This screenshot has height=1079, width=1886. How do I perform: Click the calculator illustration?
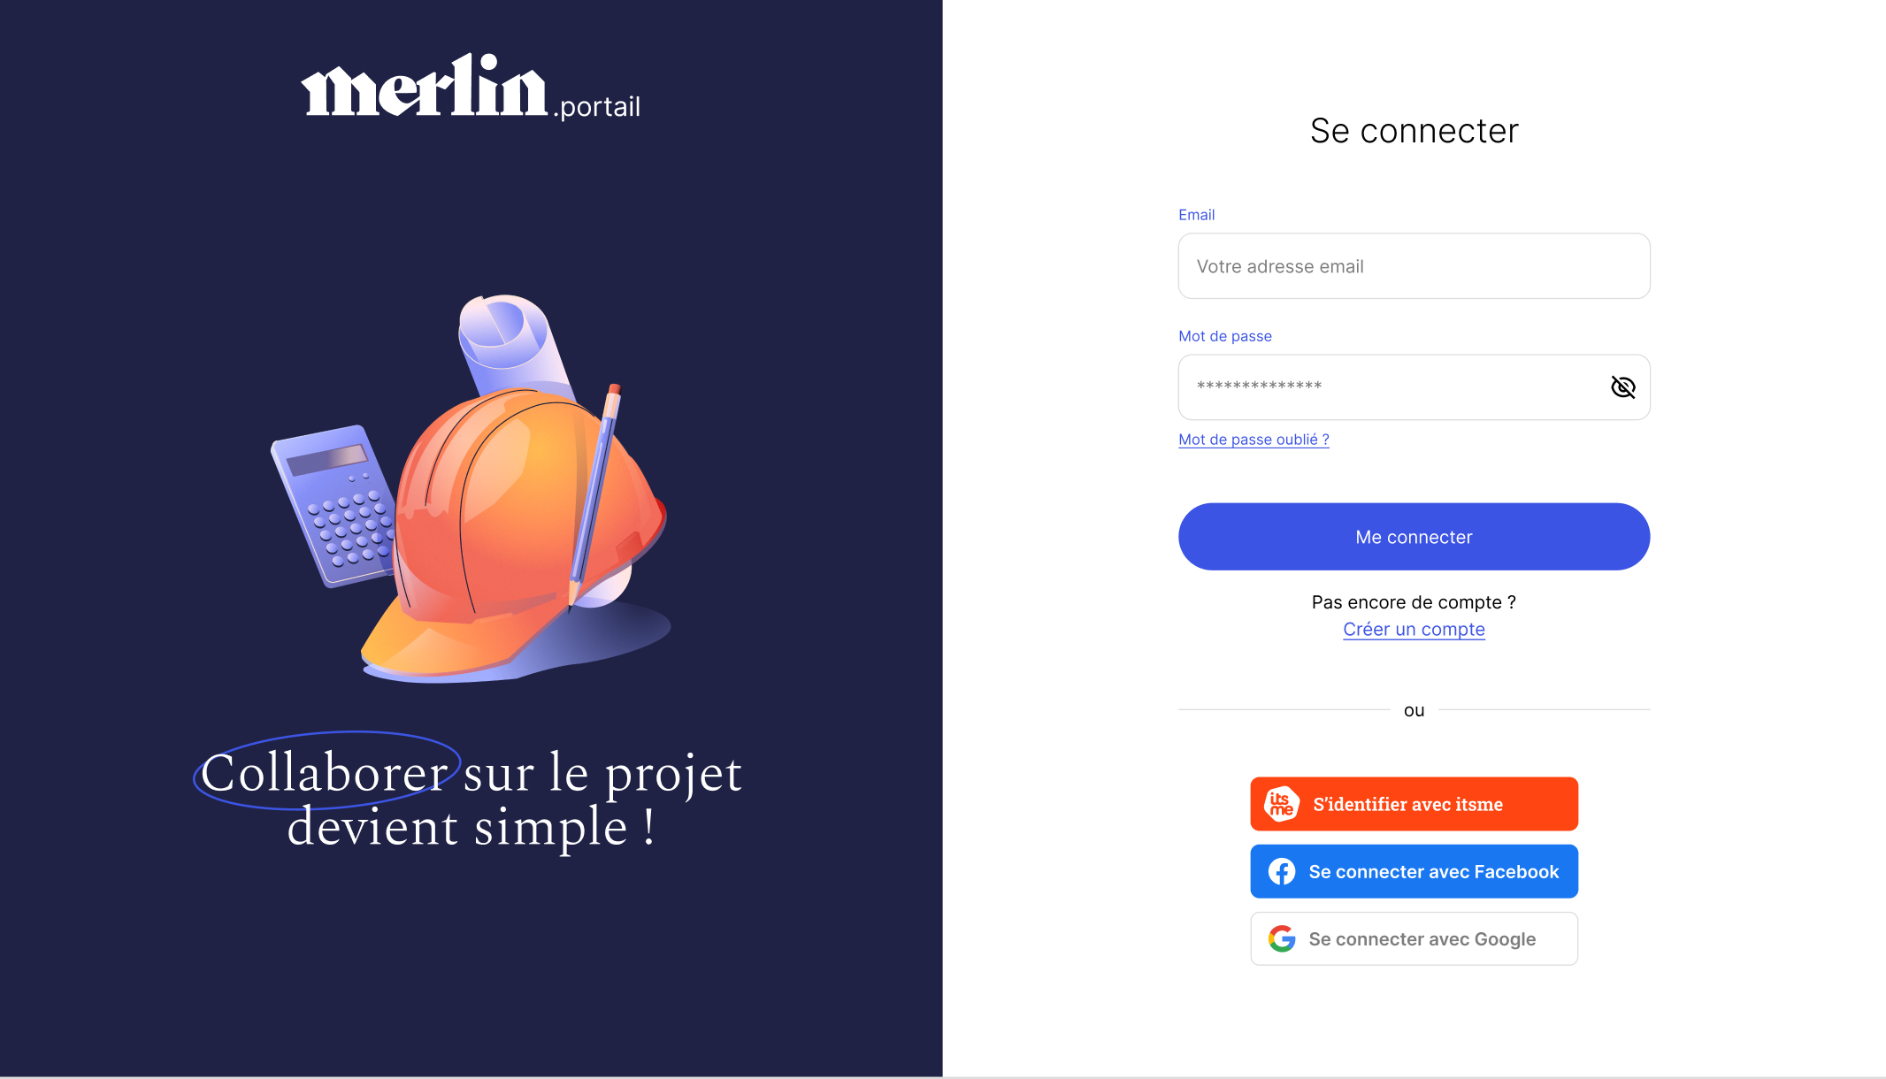pyautogui.click(x=333, y=505)
